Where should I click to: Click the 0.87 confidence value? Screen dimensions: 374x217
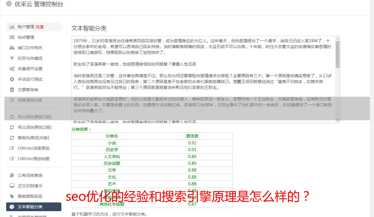pyautogui.click(x=192, y=204)
